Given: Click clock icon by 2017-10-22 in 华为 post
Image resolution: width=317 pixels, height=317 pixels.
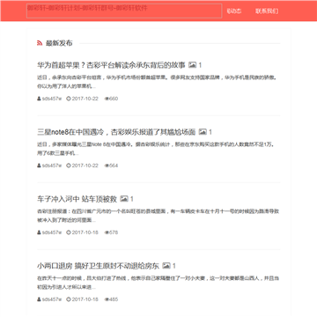Looking at the screenshot, I should [69, 99].
